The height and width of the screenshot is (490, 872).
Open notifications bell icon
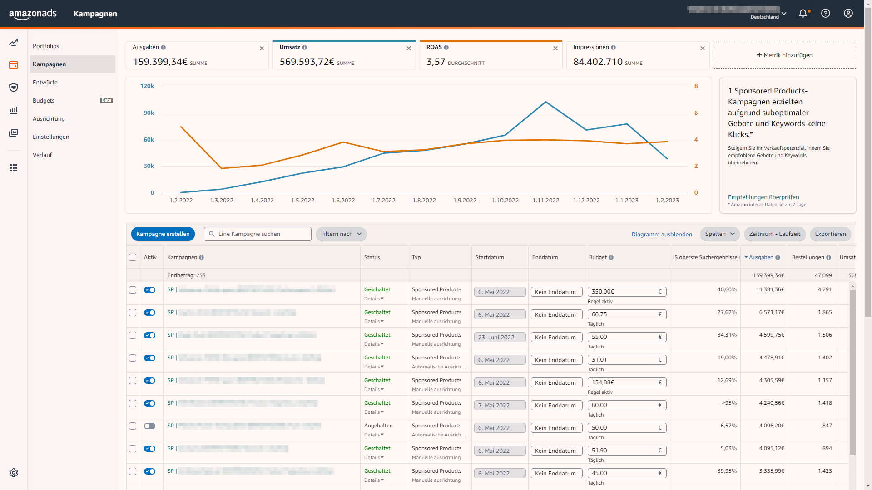[x=803, y=14]
